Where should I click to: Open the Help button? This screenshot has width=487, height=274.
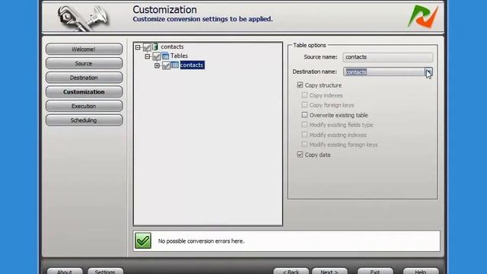pyautogui.click(x=421, y=271)
